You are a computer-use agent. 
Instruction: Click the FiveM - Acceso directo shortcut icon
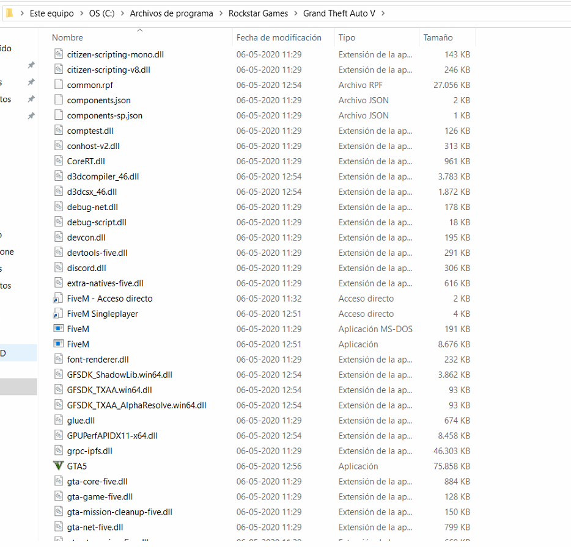(x=58, y=299)
